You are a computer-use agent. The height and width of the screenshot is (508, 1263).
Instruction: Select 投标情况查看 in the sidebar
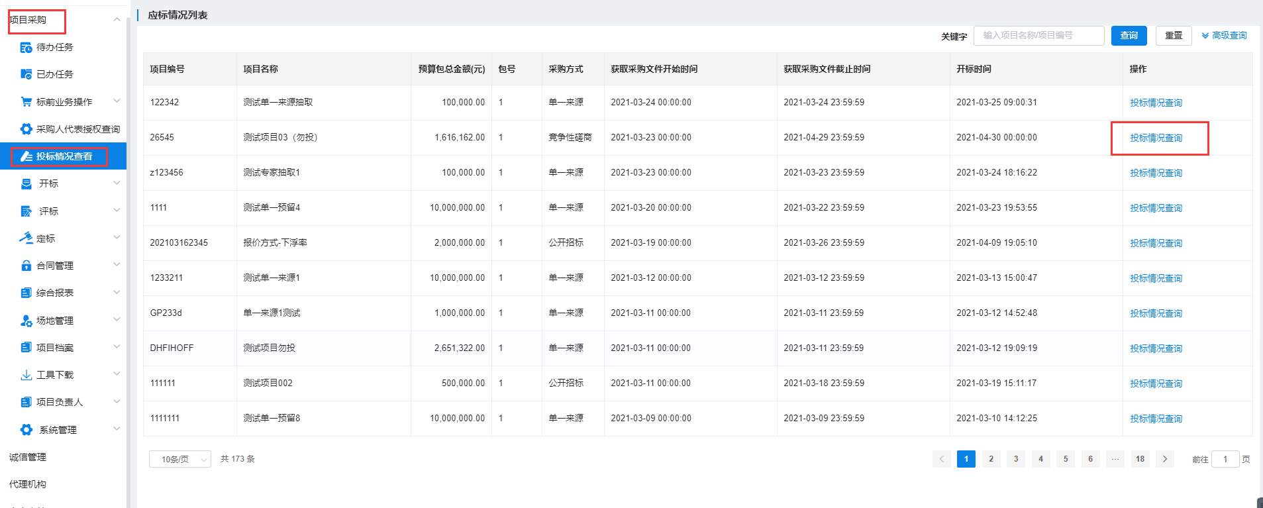(x=64, y=156)
